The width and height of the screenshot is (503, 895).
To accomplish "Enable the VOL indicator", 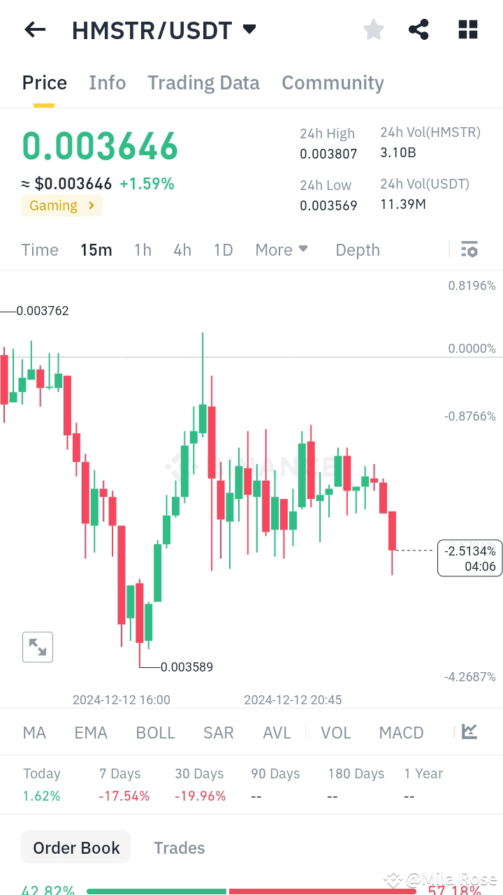I will [335, 732].
